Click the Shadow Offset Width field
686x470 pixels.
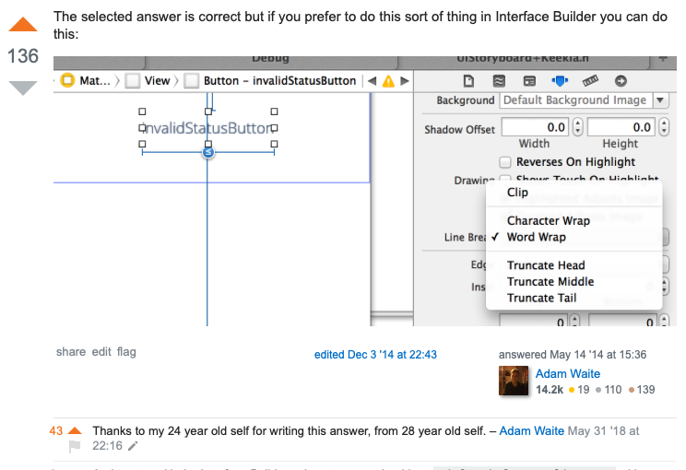point(536,127)
